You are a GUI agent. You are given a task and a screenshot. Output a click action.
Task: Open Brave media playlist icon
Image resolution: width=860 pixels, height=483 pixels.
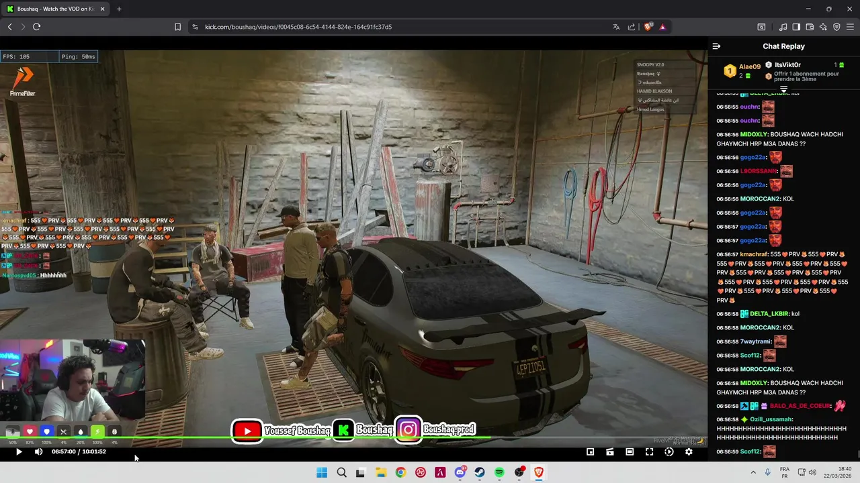tap(783, 27)
